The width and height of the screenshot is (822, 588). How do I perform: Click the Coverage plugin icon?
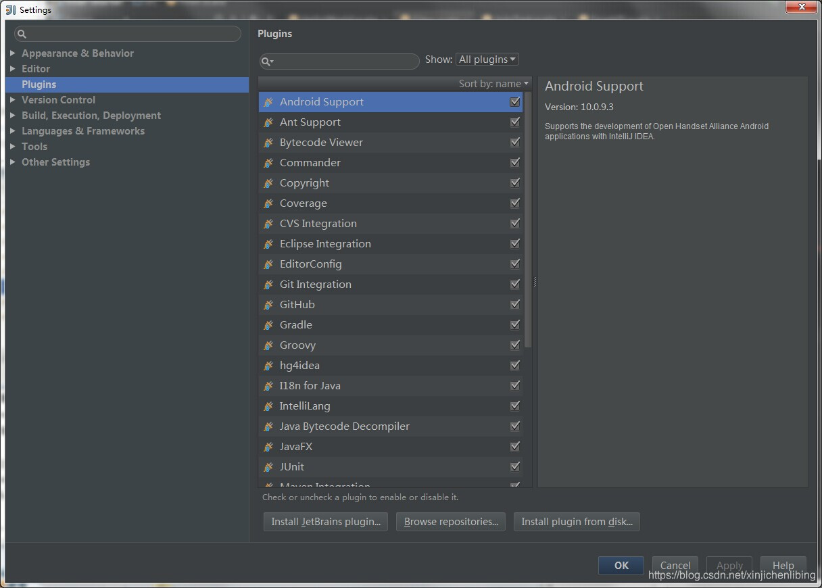pos(268,203)
